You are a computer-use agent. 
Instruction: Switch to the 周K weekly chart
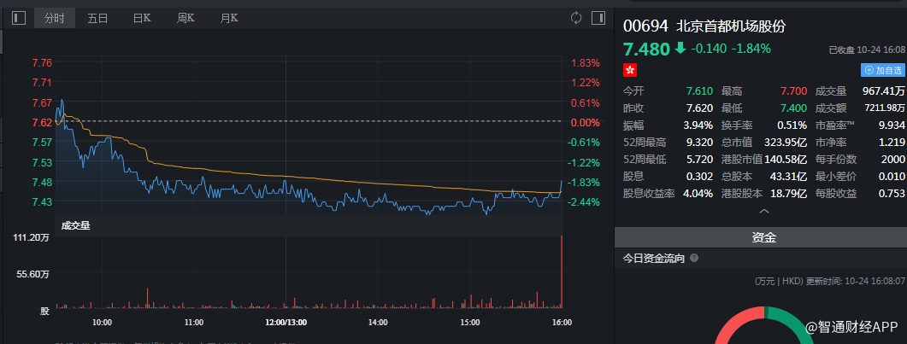pos(186,18)
